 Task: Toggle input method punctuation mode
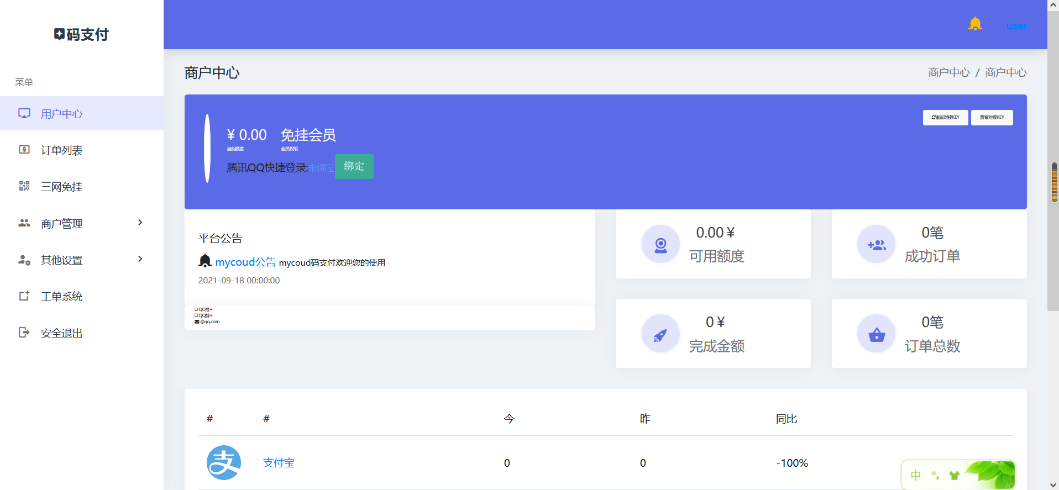(935, 475)
